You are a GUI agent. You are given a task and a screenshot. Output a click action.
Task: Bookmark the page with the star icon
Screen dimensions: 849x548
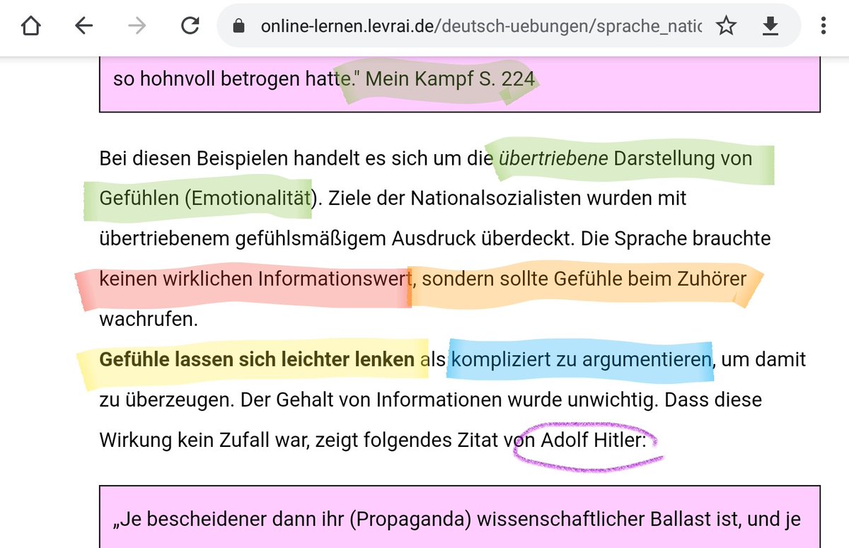click(726, 27)
